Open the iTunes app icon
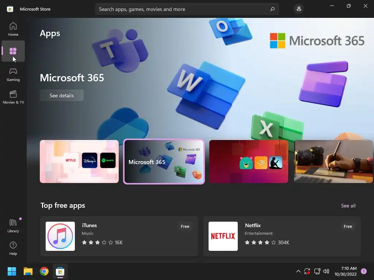This screenshot has width=374, height=280. [x=60, y=236]
